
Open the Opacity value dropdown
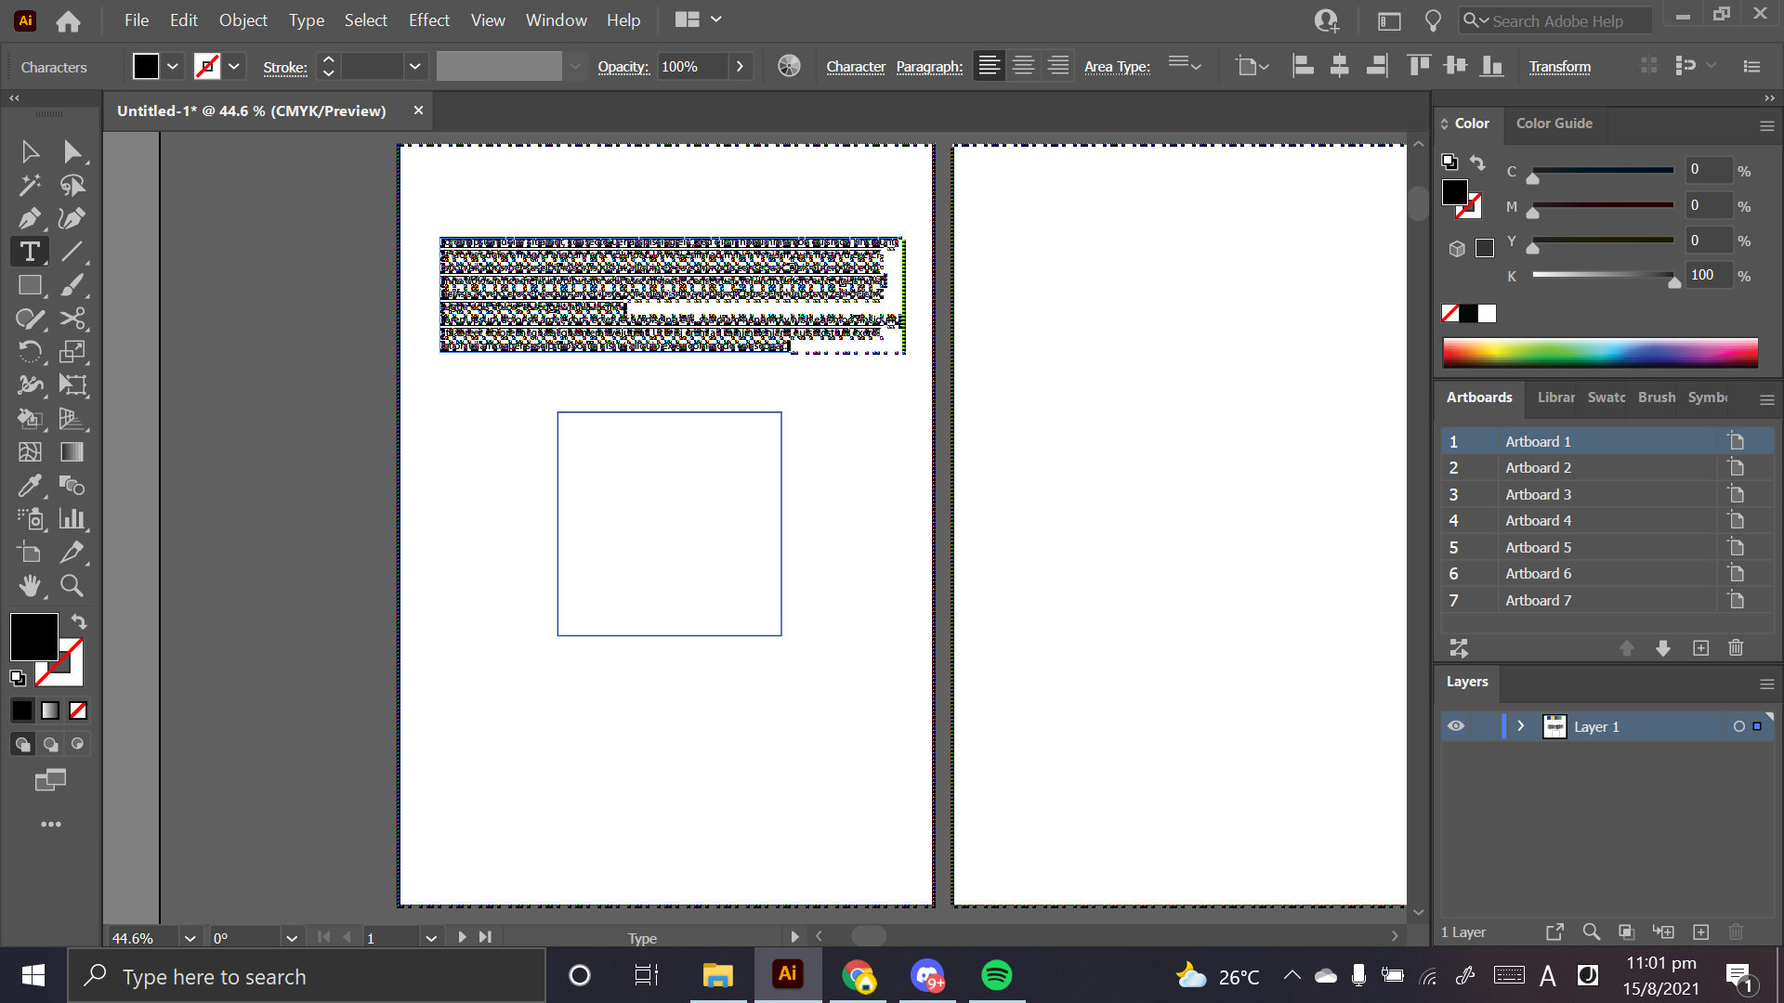741,66
